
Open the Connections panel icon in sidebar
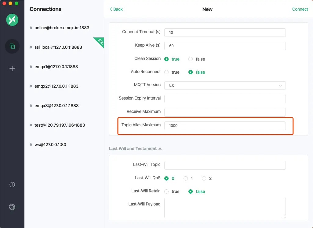coord(12,46)
